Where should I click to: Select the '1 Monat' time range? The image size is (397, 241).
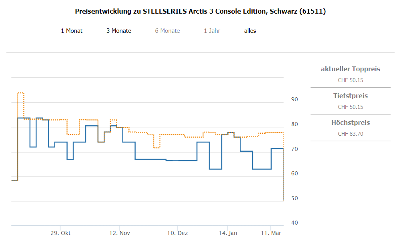coord(72,31)
